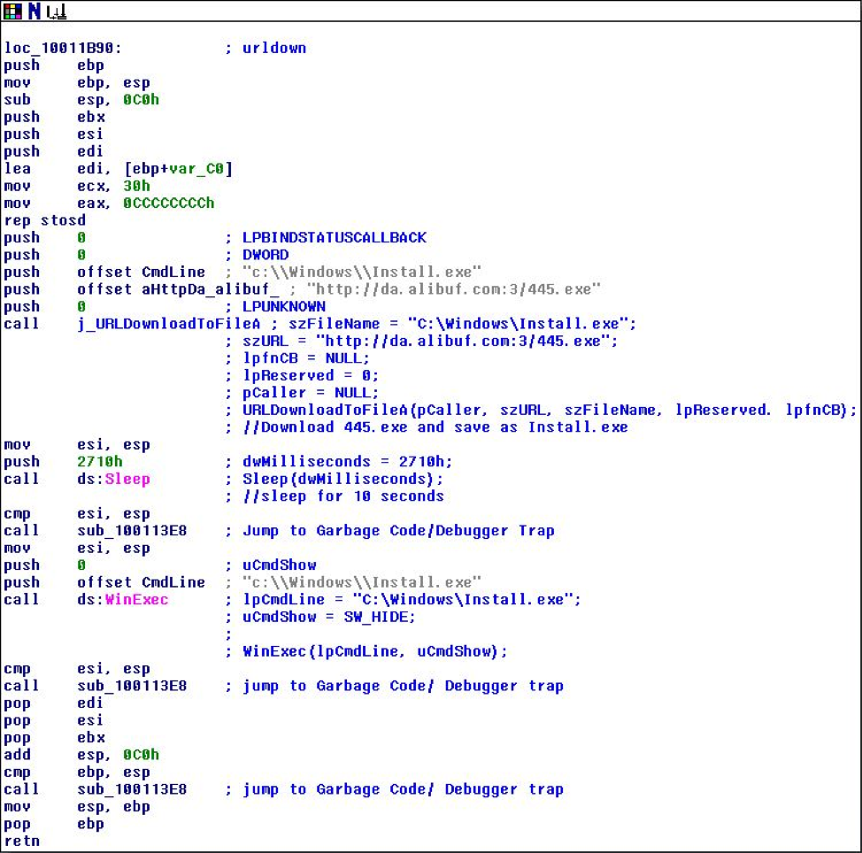This screenshot has width=862, height=853.
Task: Click the 'push edi' instruction
Action: [53, 151]
